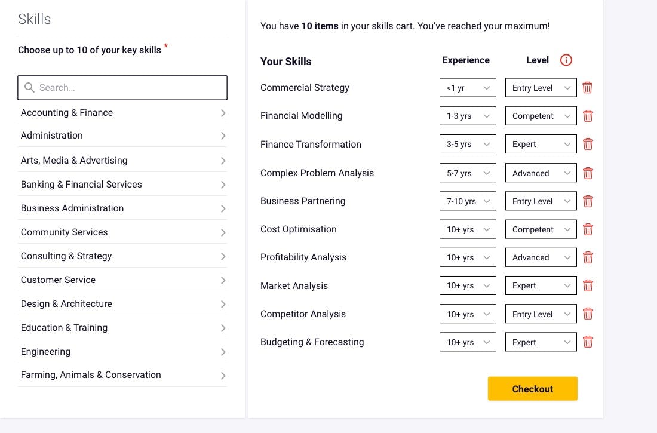Open the Design & Architecture category
Viewport: 657px width, 433px height.
(x=122, y=304)
